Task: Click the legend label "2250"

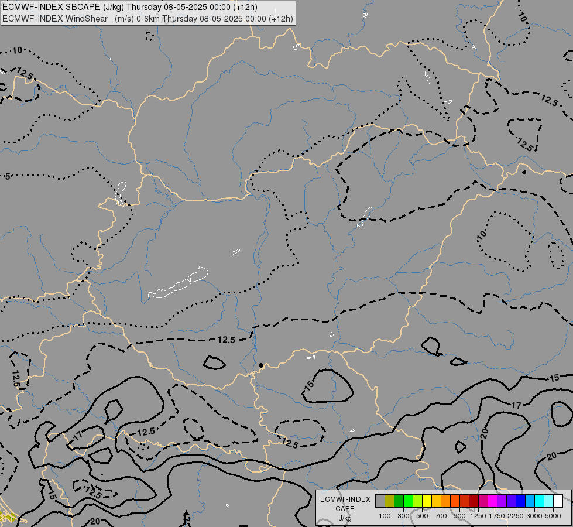Action: pyautogui.click(x=516, y=516)
